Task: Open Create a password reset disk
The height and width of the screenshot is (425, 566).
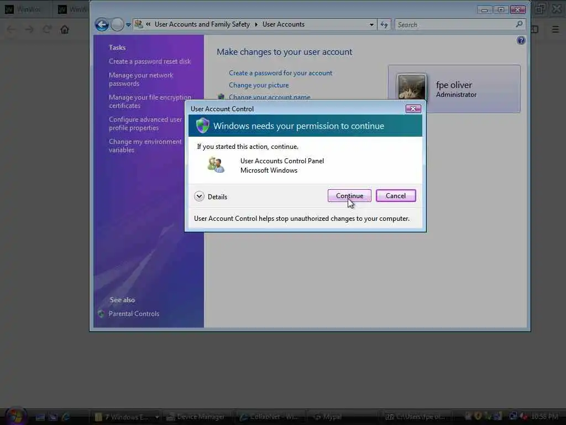Action: click(x=150, y=61)
